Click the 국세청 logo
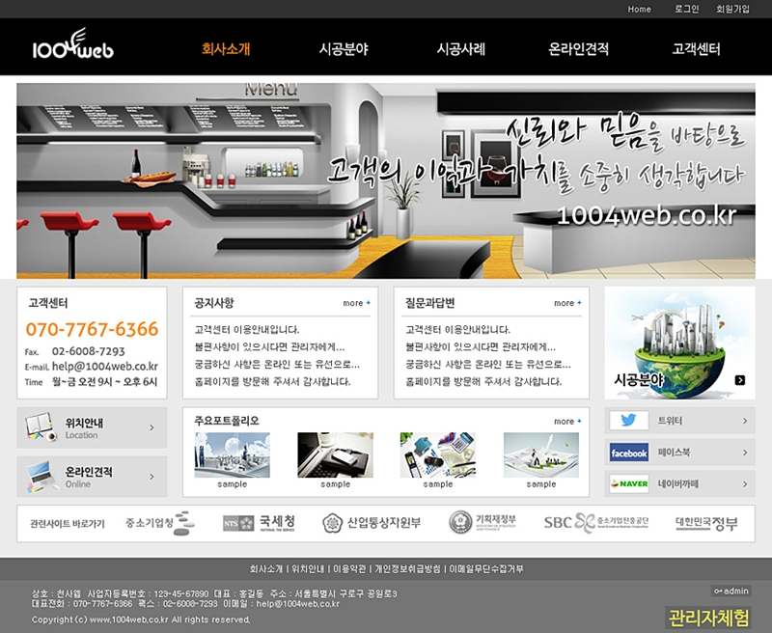This screenshot has height=633, width=772. pyautogui.click(x=260, y=523)
